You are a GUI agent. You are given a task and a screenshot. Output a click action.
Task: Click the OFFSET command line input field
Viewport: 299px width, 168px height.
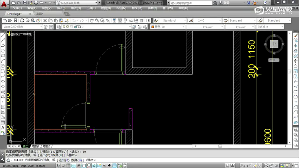157,160
